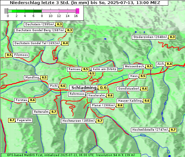Select the Reiteralm label
This screenshot has width=185, height=157.
[x=41, y=112]
